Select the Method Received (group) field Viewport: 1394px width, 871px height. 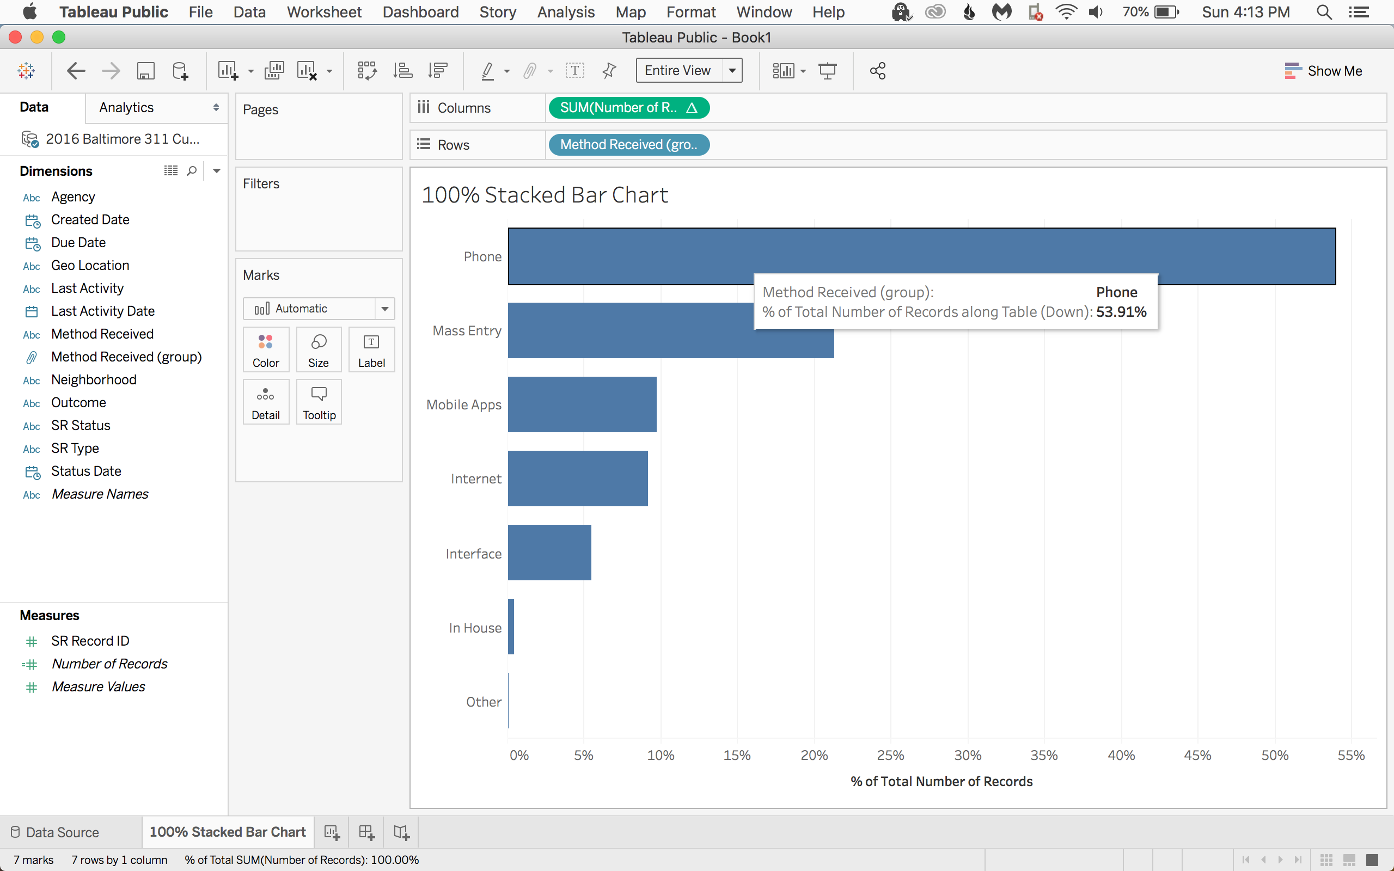(126, 357)
